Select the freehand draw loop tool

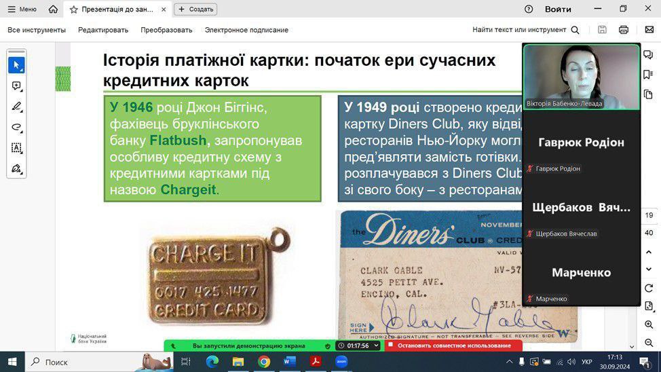click(16, 127)
